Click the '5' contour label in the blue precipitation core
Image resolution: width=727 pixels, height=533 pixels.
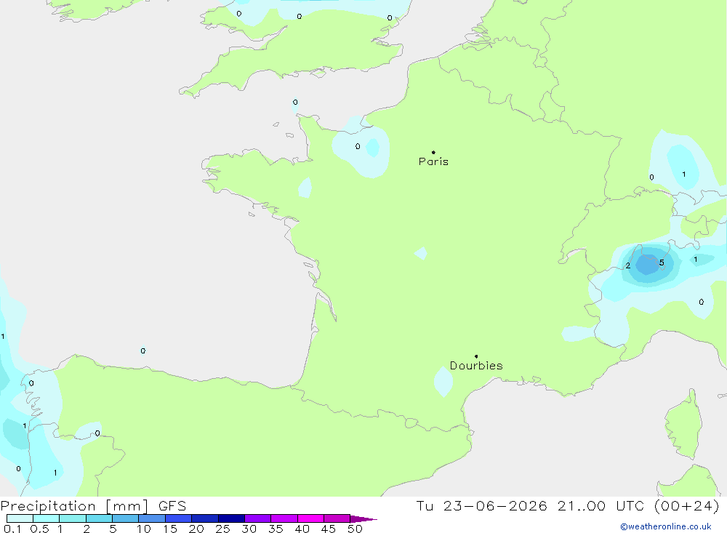(662, 263)
